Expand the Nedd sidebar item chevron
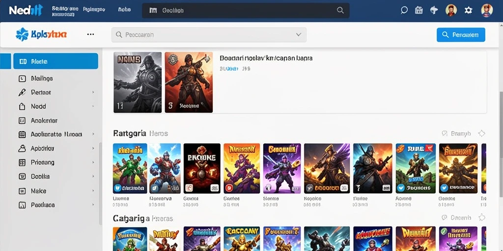503x251 pixels. click(93, 106)
